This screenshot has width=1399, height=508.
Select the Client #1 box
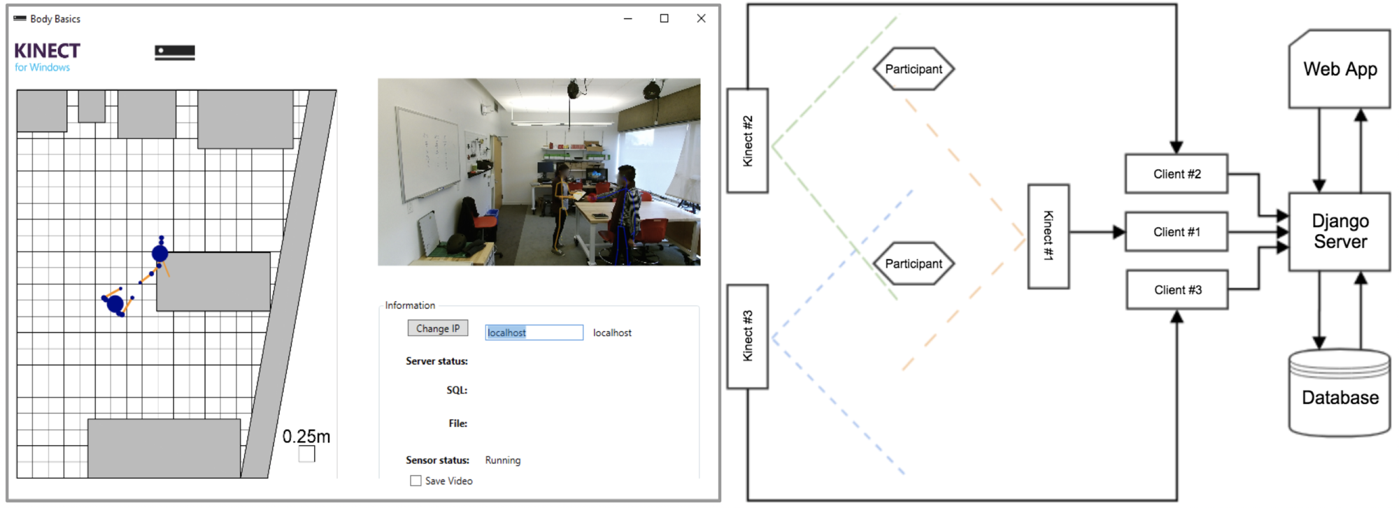[x=1177, y=232]
